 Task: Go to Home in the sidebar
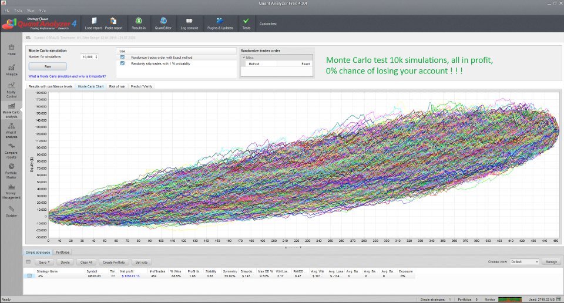[x=12, y=50]
